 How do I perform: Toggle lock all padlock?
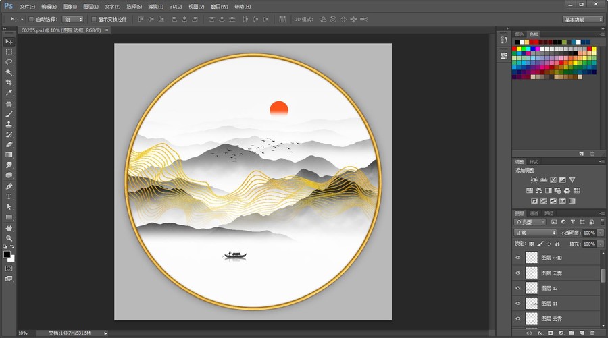click(x=557, y=244)
